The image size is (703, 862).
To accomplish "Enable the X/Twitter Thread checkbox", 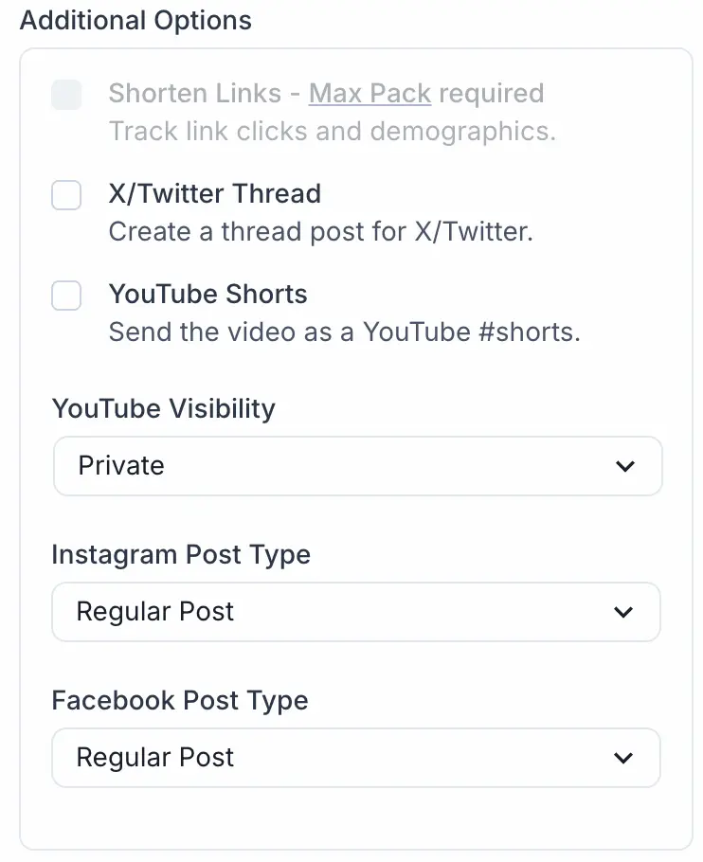I will tap(66, 195).
